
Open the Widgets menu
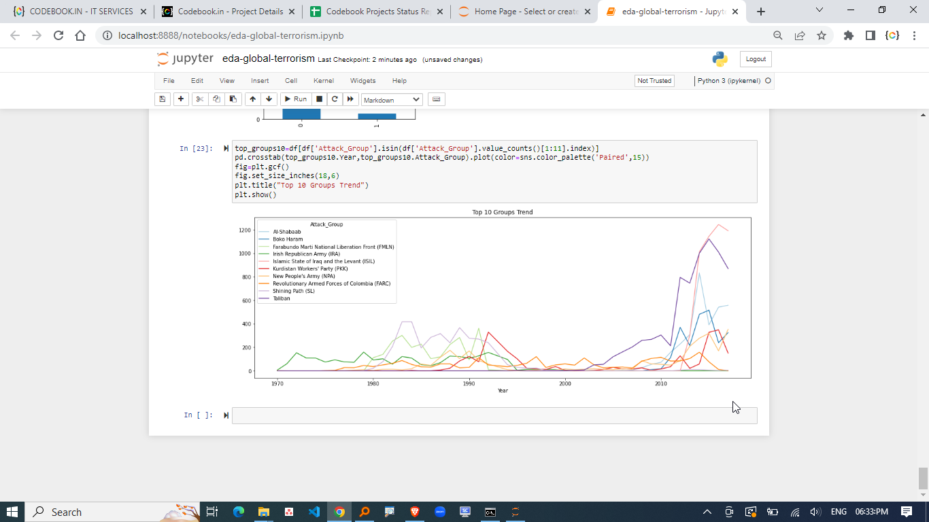coord(362,81)
